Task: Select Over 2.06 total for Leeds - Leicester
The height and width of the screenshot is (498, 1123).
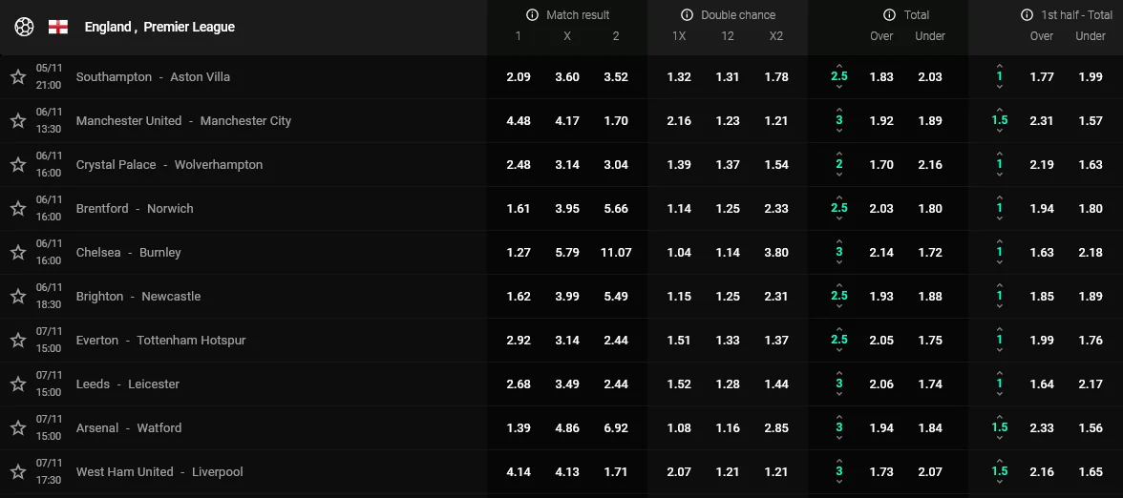Action: 881,384
